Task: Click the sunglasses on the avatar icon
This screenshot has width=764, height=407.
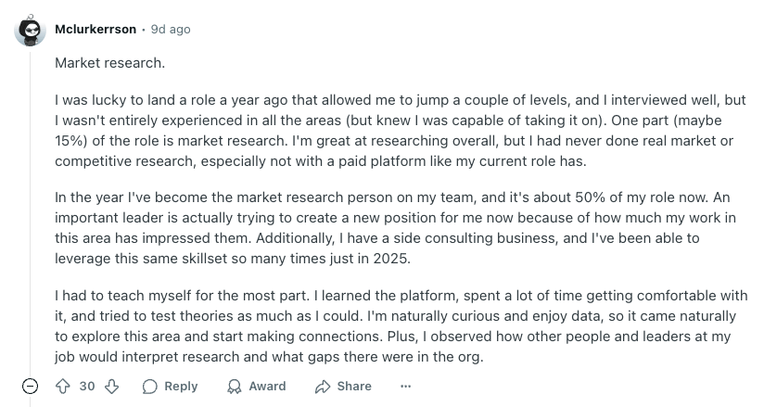Action: pos(32,31)
